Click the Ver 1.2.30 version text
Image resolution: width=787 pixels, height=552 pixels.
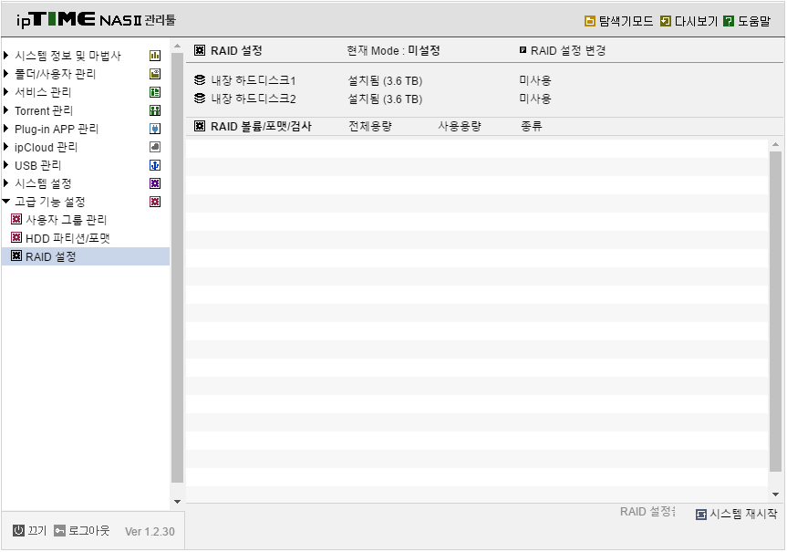(x=150, y=531)
